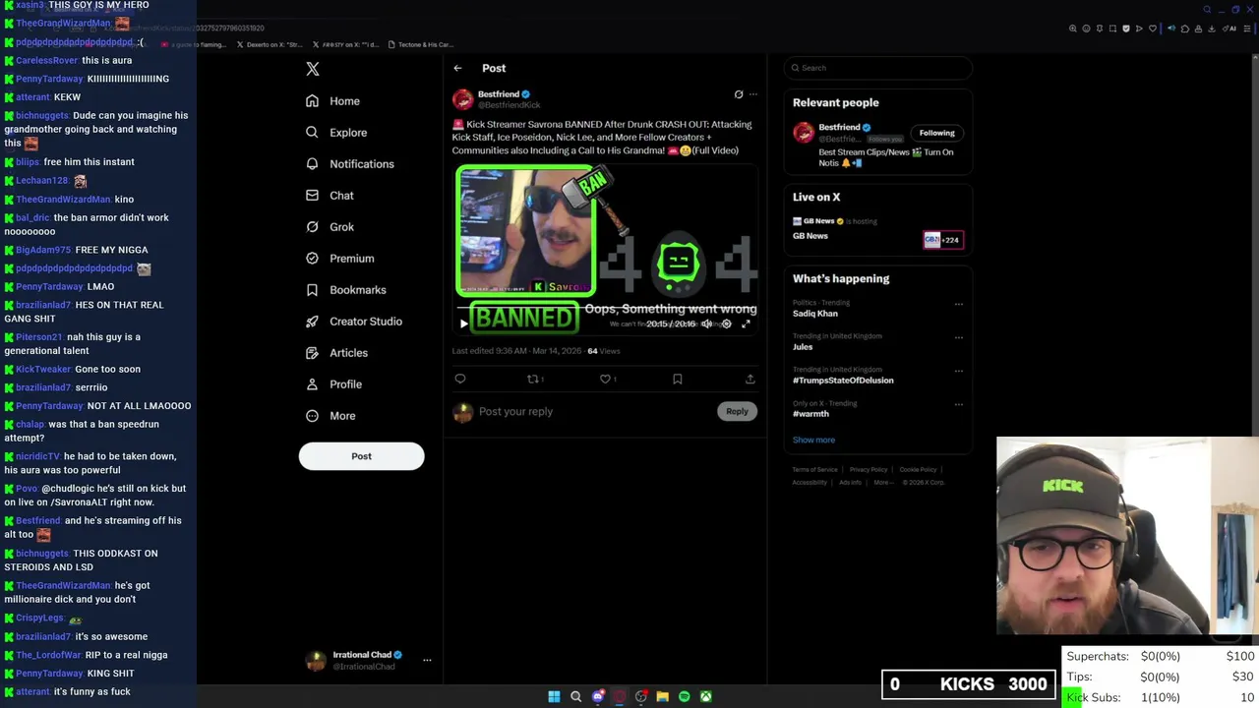1259x708 pixels.
Task: Click the white Post button in the sidebar
Action: (x=361, y=456)
